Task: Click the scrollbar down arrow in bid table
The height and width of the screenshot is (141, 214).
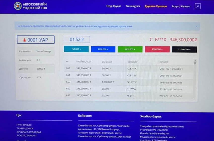Action: tap(194, 98)
